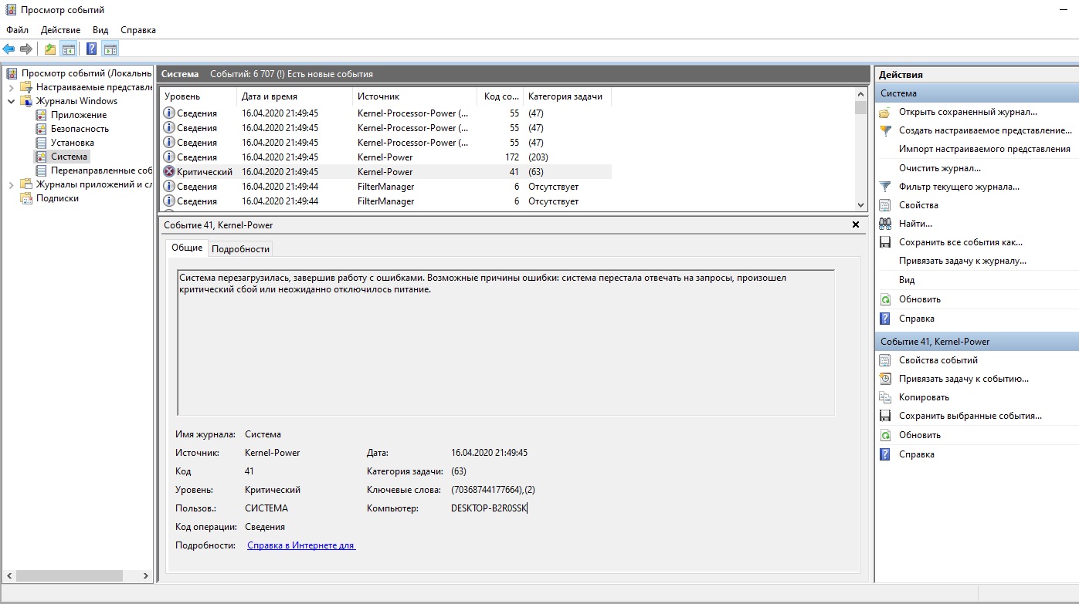Close the Event 41 details pane with X

click(x=856, y=224)
